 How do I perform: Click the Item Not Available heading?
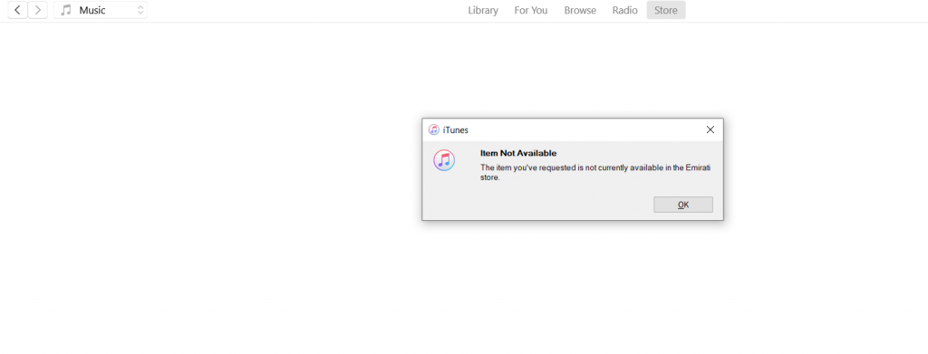(x=518, y=153)
